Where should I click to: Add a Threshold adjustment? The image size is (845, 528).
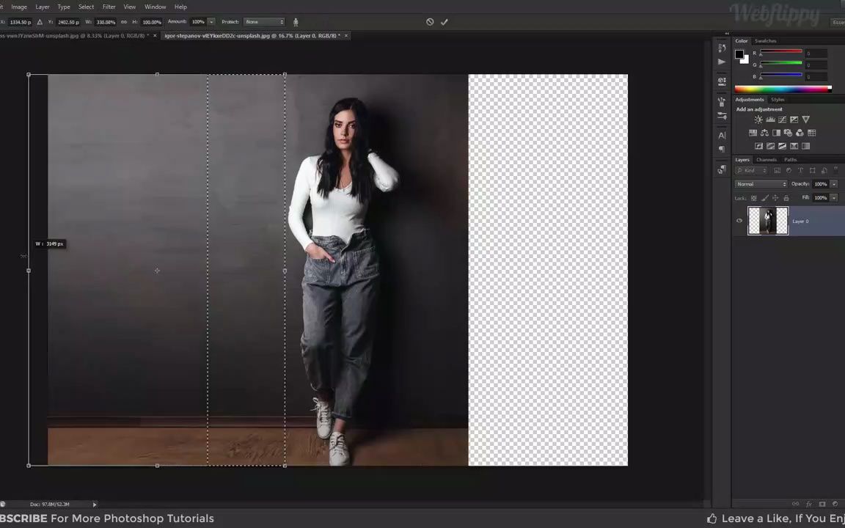[x=782, y=146]
